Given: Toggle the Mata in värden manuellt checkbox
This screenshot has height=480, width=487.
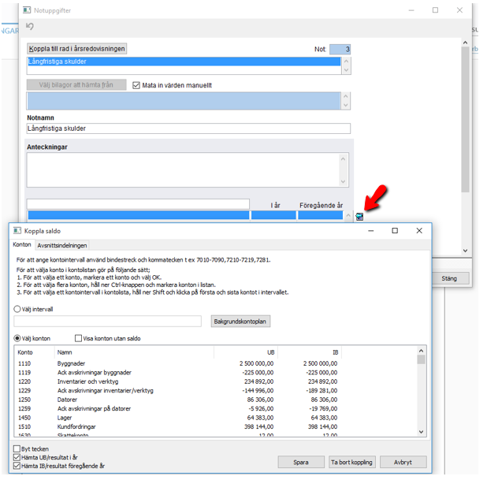Looking at the screenshot, I should point(136,85).
